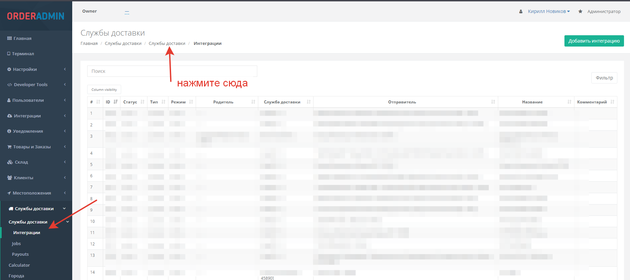Image resolution: width=630 pixels, height=280 pixels.
Task: Sort by Служба доставки column sort icon
Action: [x=309, y=102]
